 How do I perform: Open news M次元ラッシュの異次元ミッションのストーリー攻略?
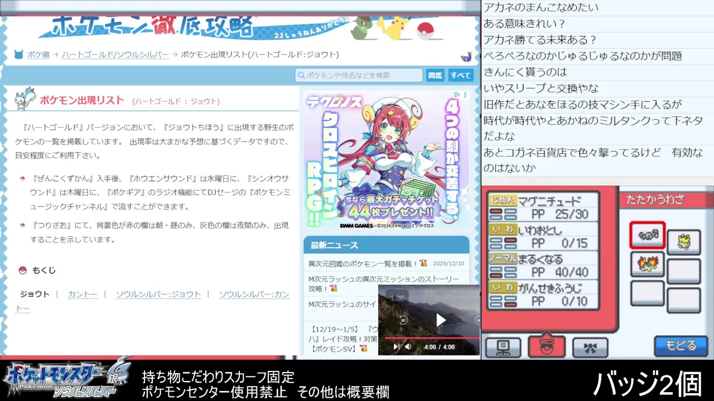pyautogui.click(x=384, y=283)
